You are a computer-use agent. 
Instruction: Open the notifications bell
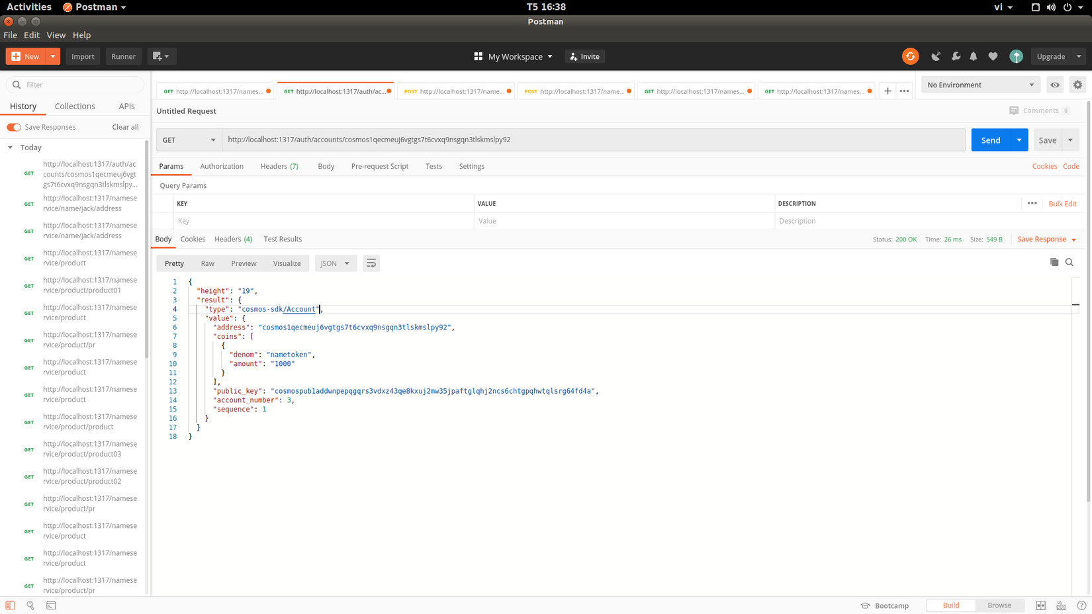click(x=974, y=56)
